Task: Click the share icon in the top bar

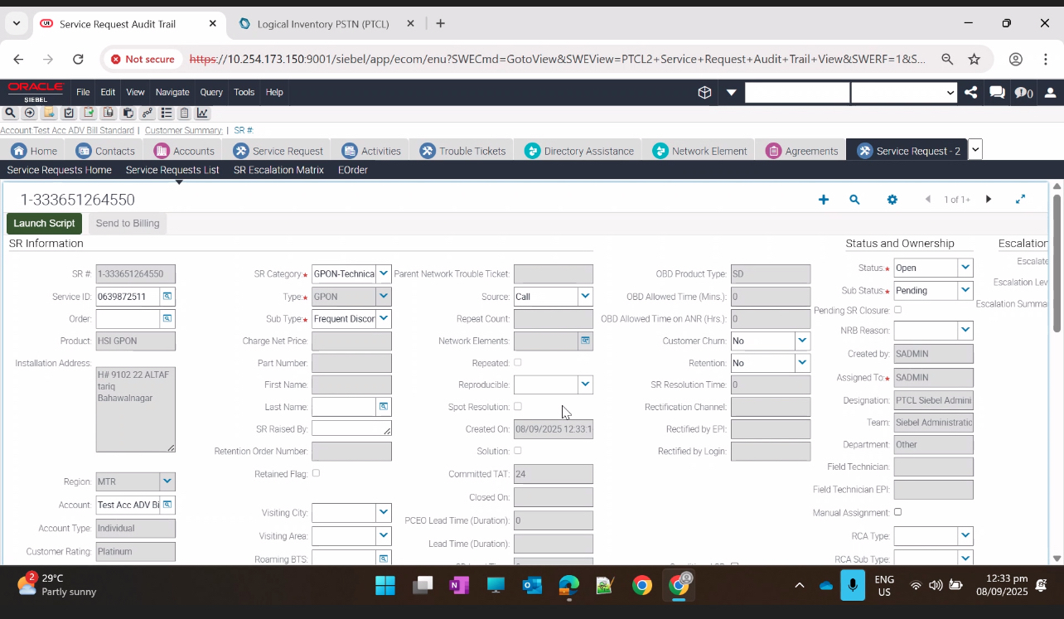Action: [x=970, y=93]
